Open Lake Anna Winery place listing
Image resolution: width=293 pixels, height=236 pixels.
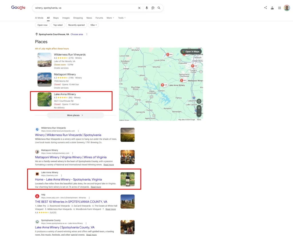coord(65,94)
